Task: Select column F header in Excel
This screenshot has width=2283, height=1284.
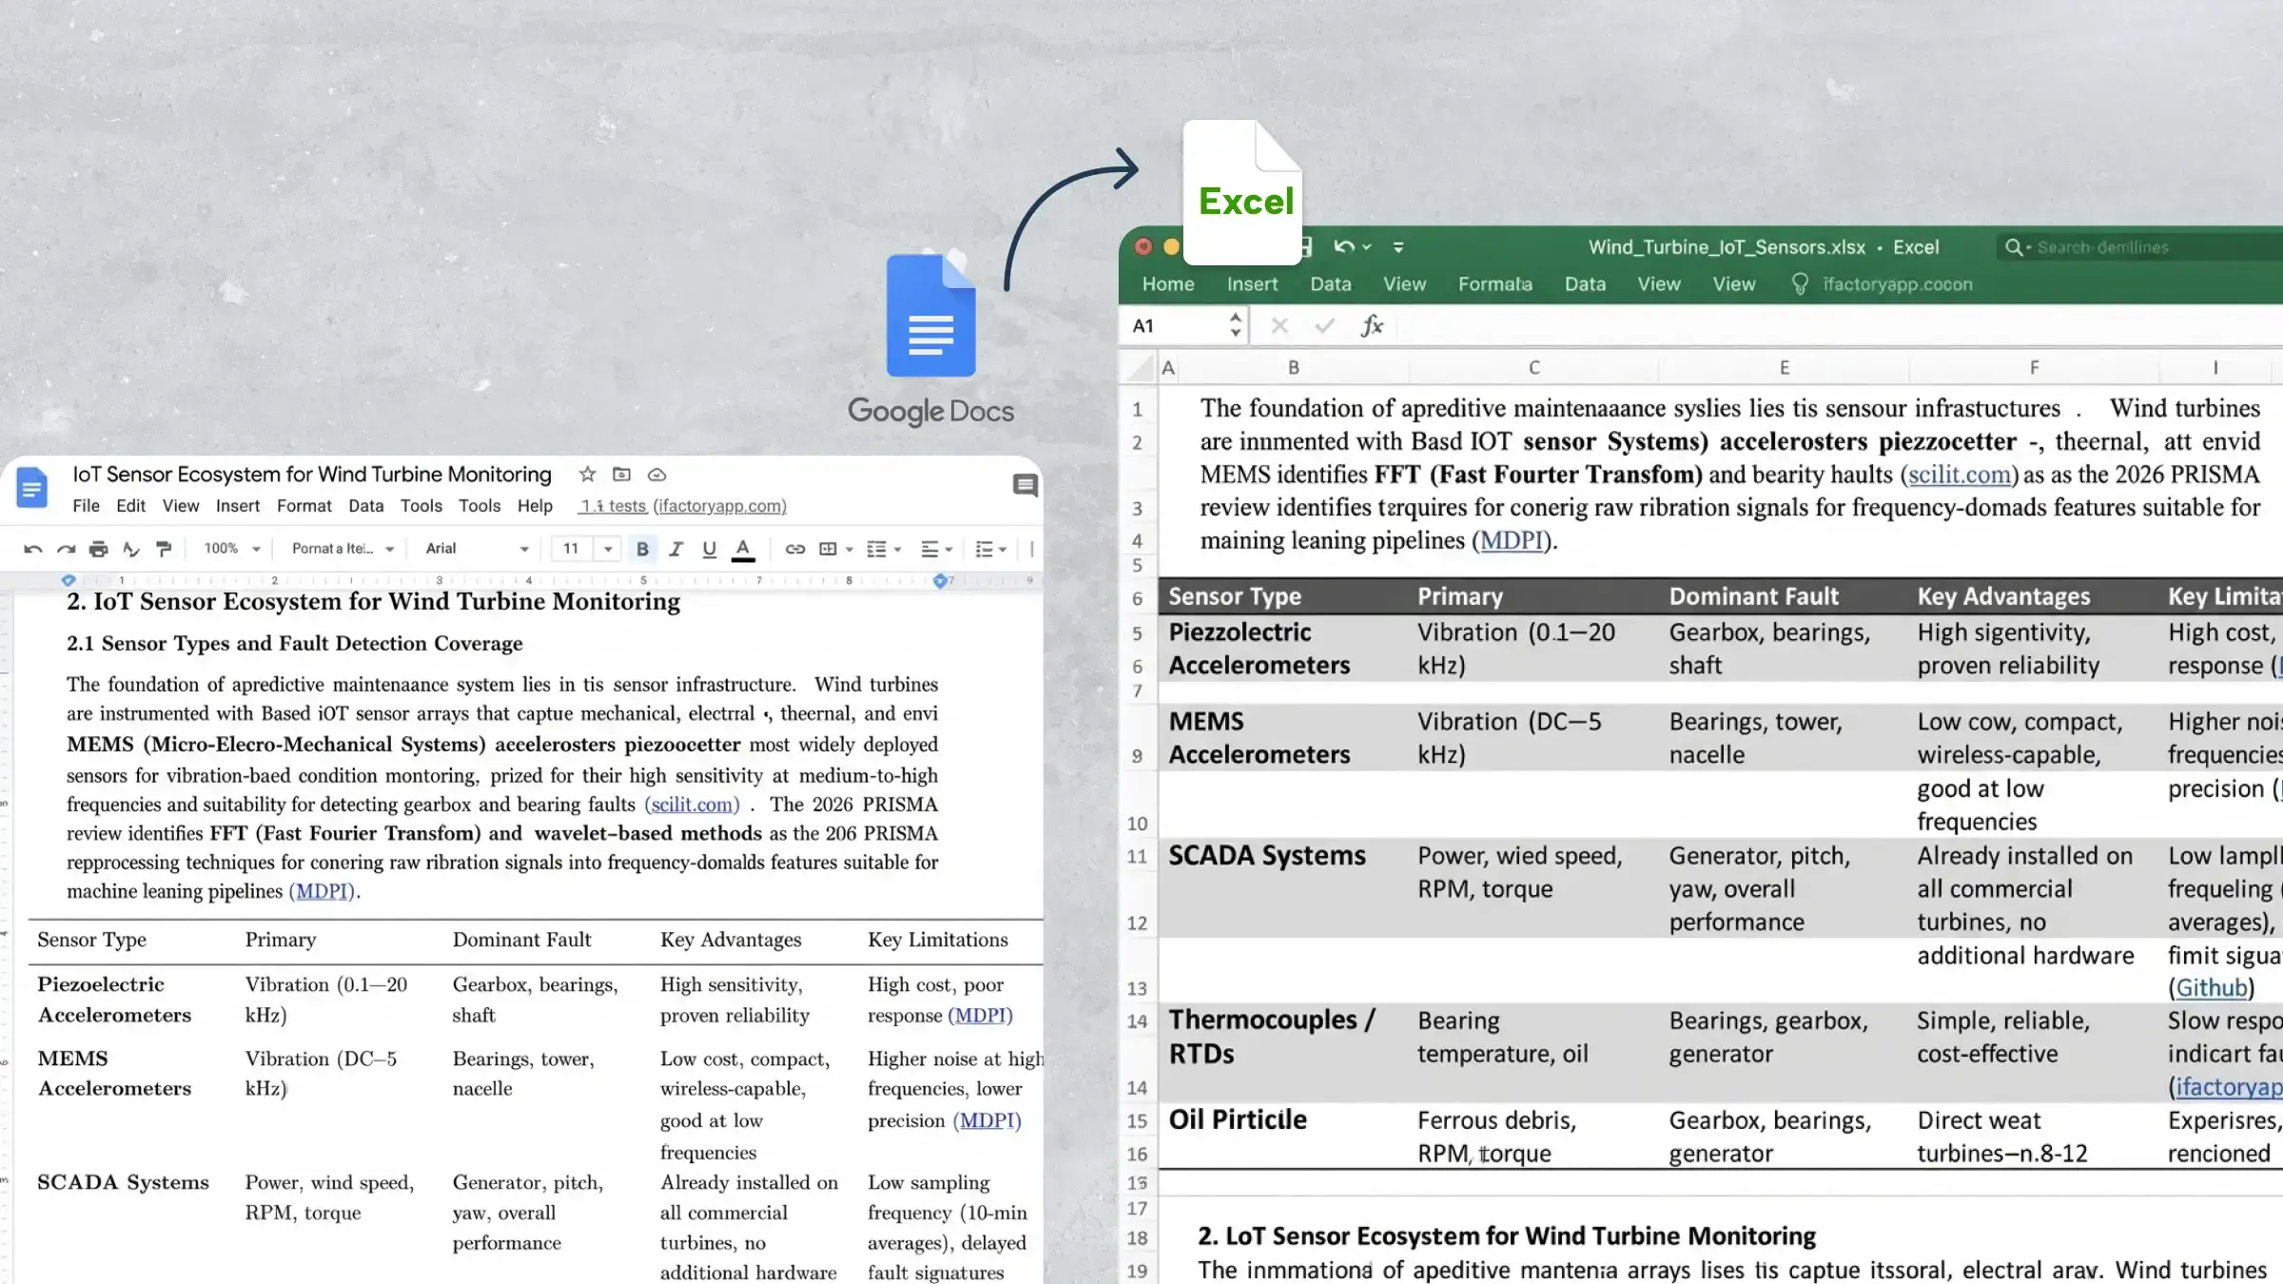Action: [x=2034, y=367]
